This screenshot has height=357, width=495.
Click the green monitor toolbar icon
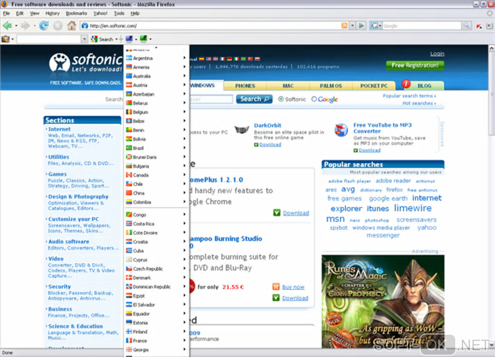coord(143,39)
